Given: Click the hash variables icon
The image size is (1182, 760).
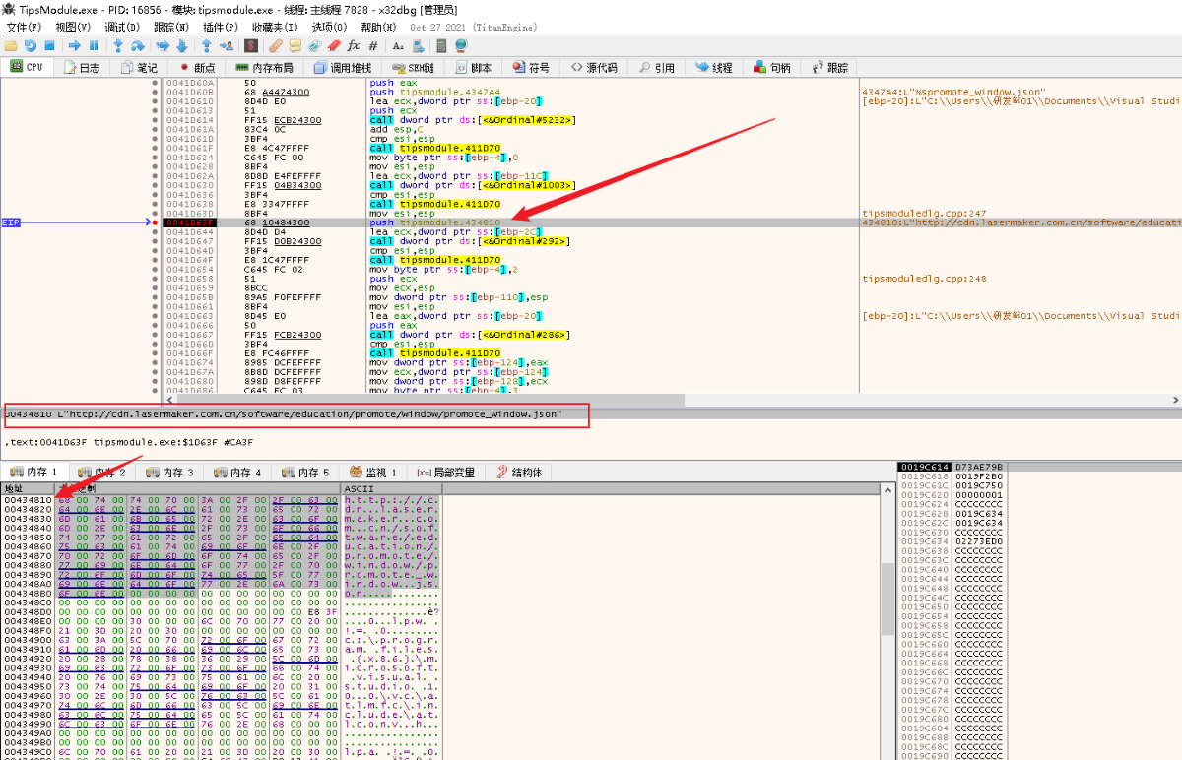Looking at the screenshot, I should click(x=372, y=45).
